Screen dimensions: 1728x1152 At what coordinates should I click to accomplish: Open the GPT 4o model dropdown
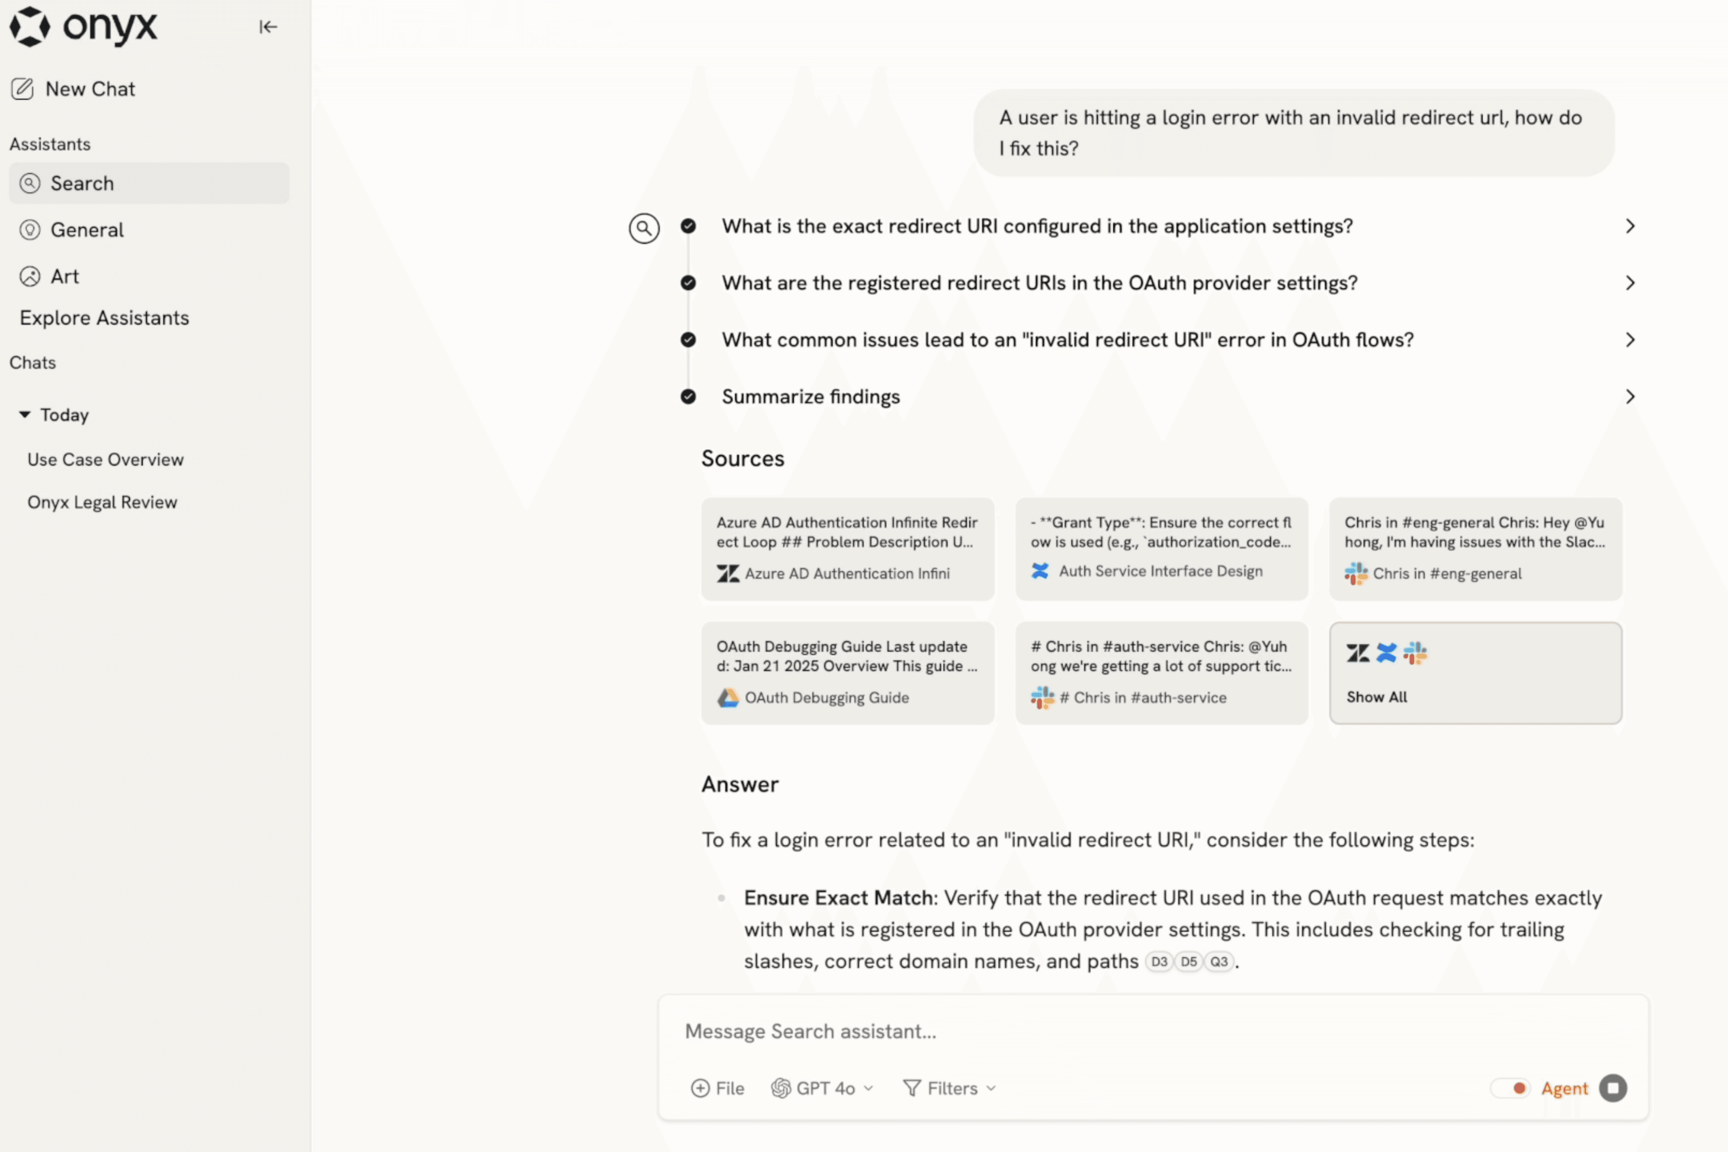click(823, 1088)
